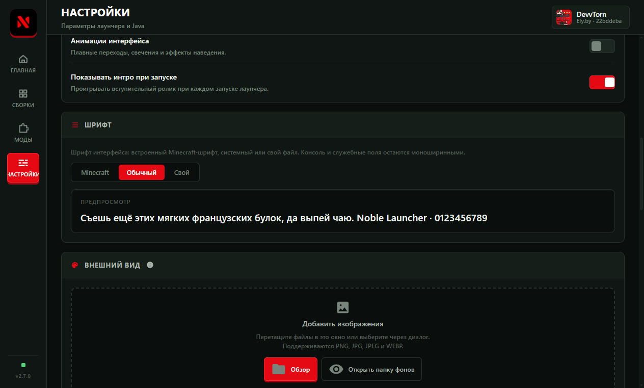Click the DevvTorn avatar image
Viewport: 644px width, 388px height.
(564, 17)
